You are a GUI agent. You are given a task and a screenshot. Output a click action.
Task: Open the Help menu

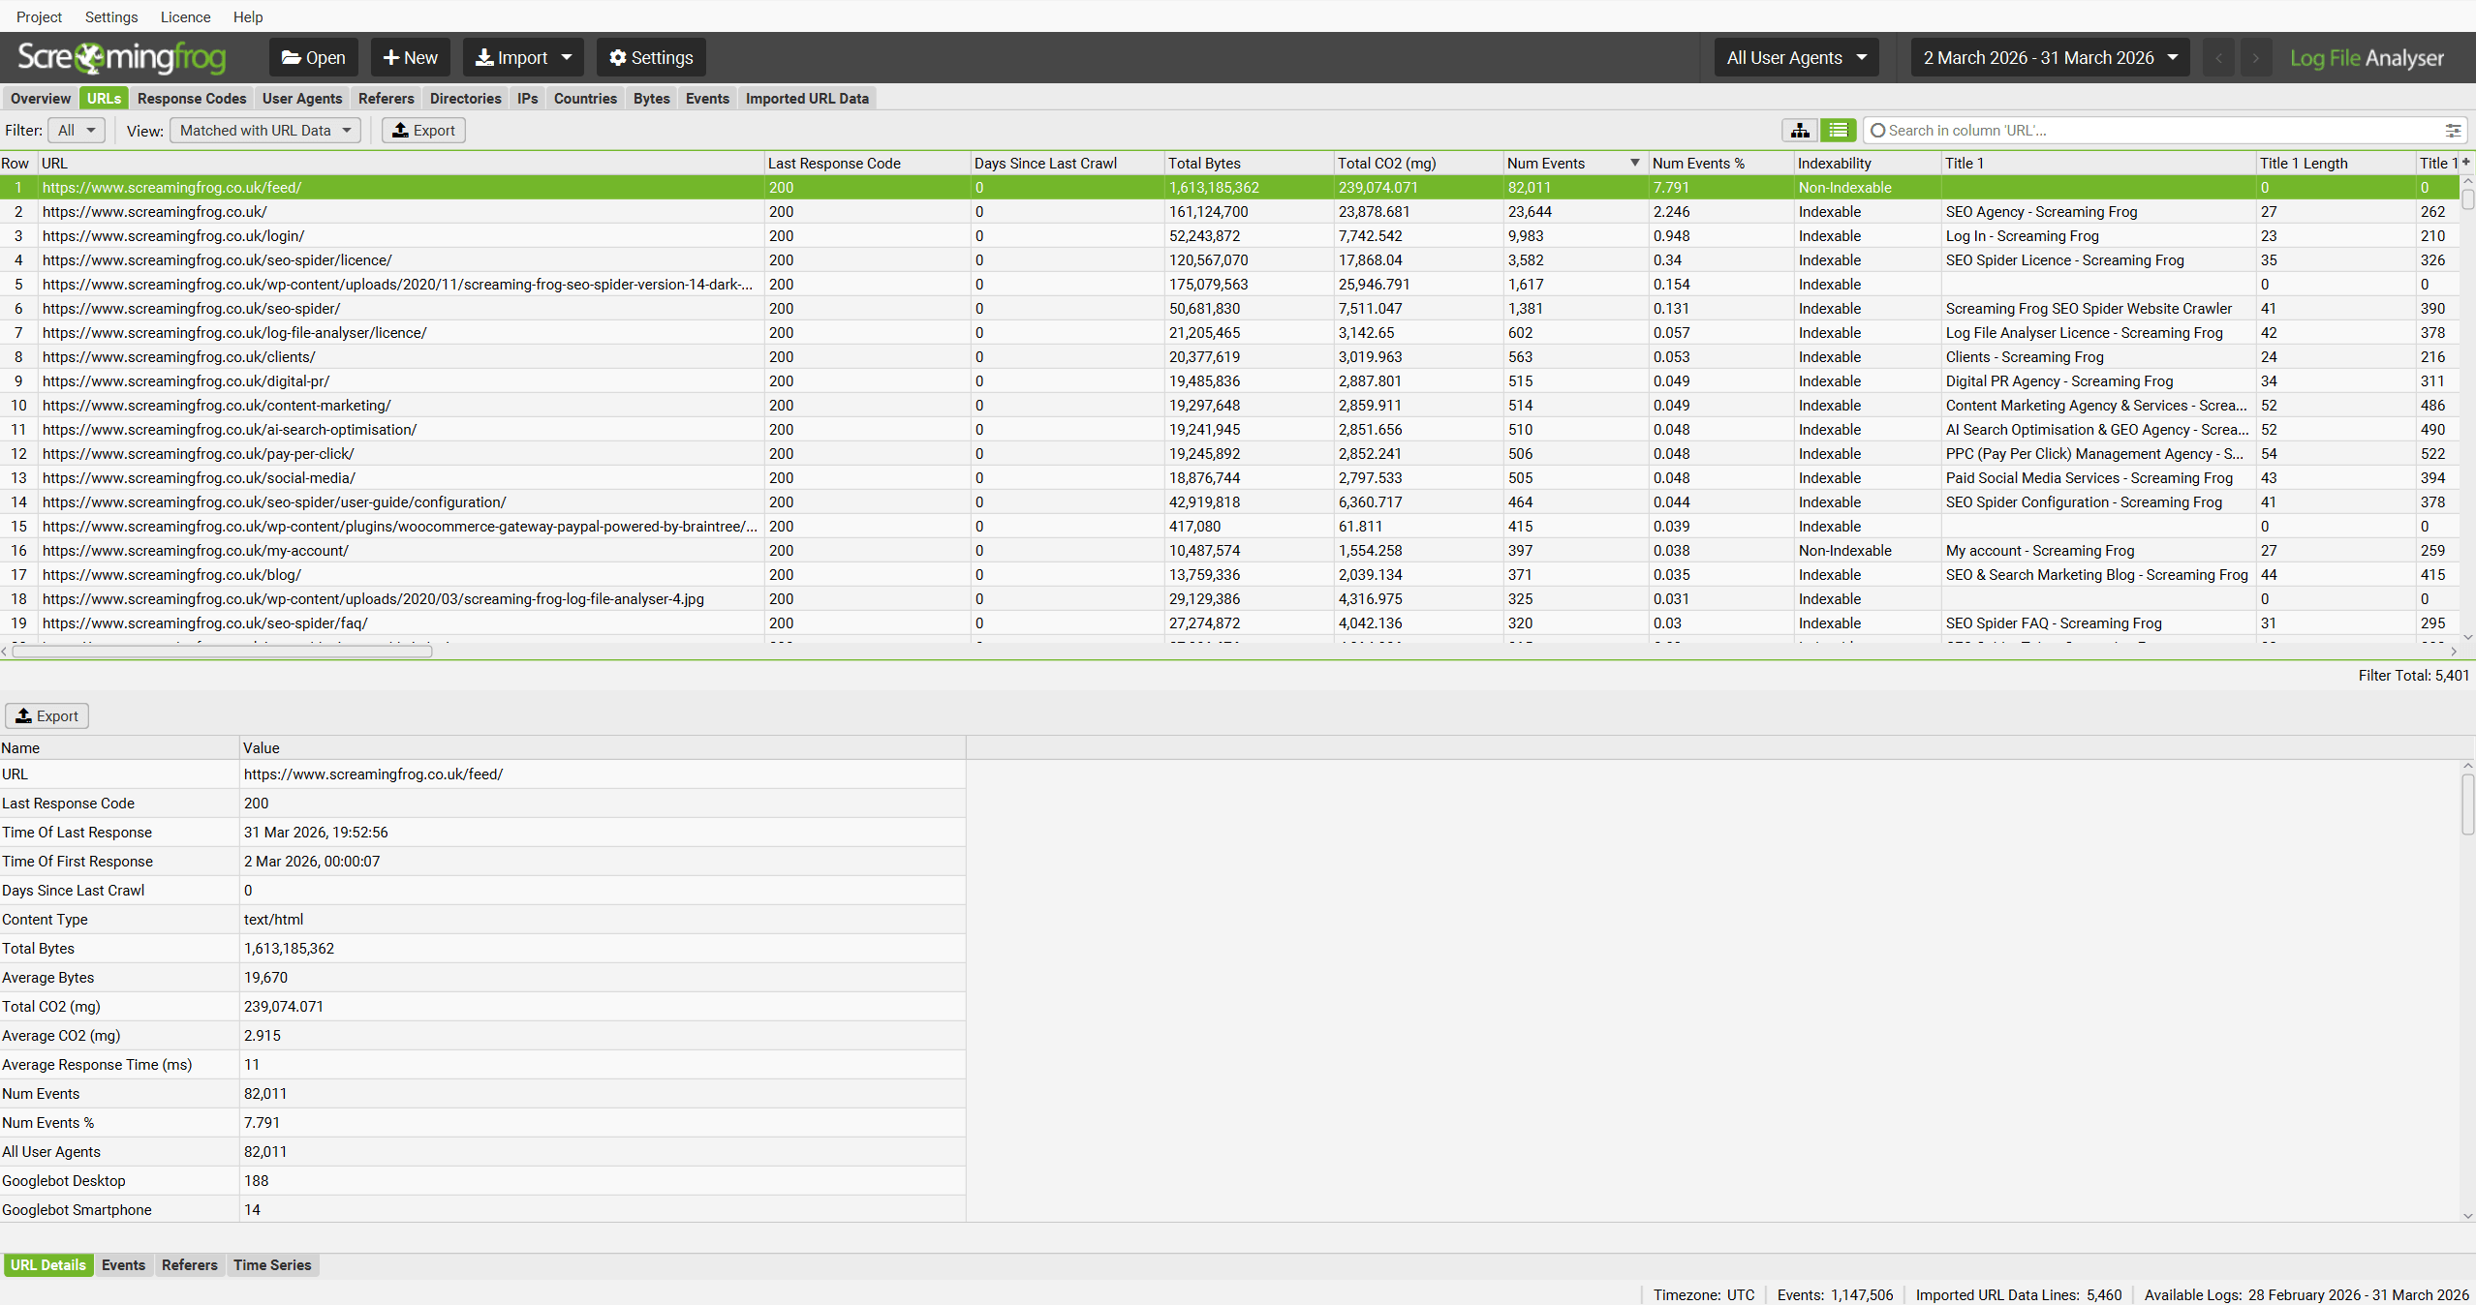(x=248, y=16)
